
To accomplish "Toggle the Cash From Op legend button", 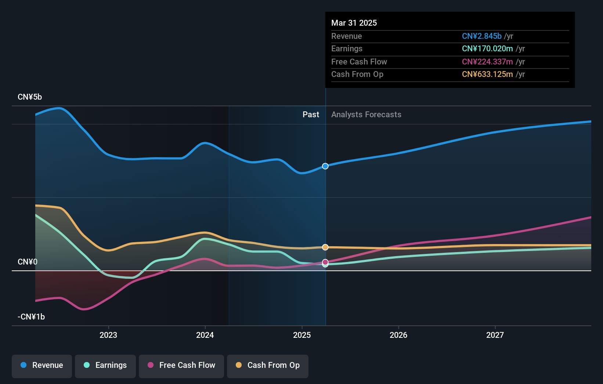I will pos(268,366).
